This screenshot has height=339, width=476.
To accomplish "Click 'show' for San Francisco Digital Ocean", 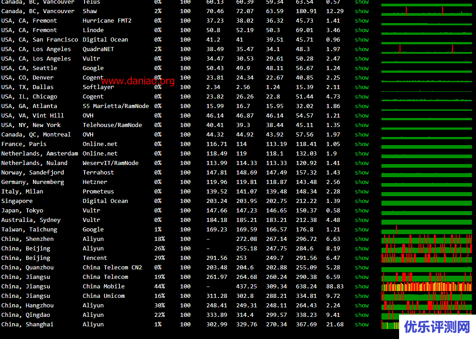I will pos(362,40).
